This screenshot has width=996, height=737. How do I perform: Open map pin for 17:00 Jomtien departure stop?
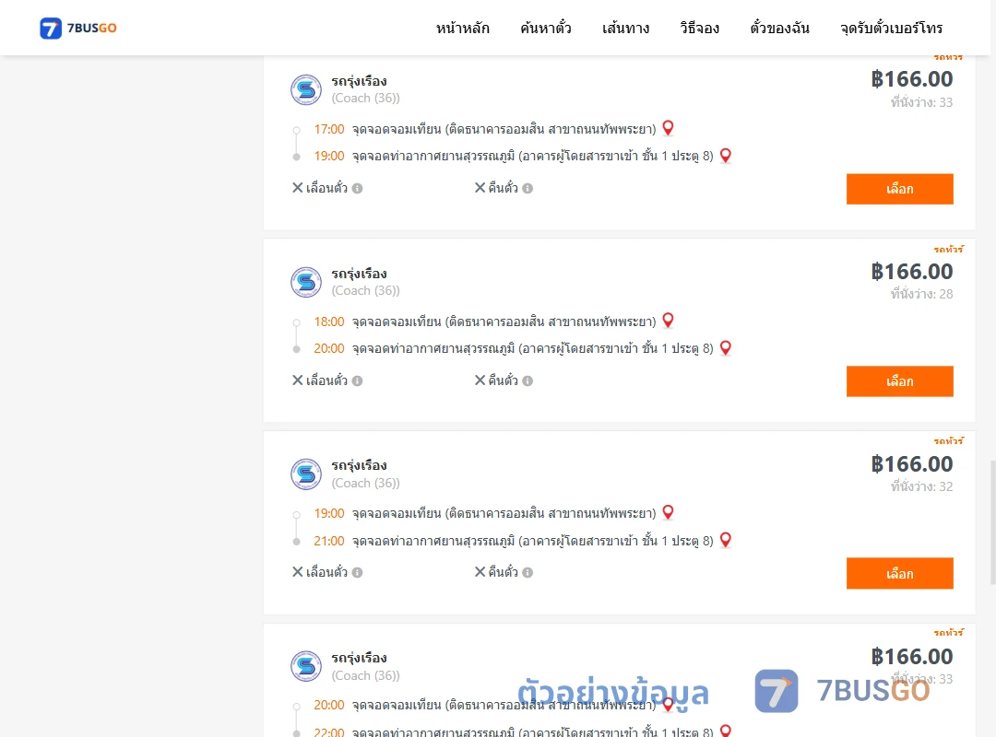point(668,128)
